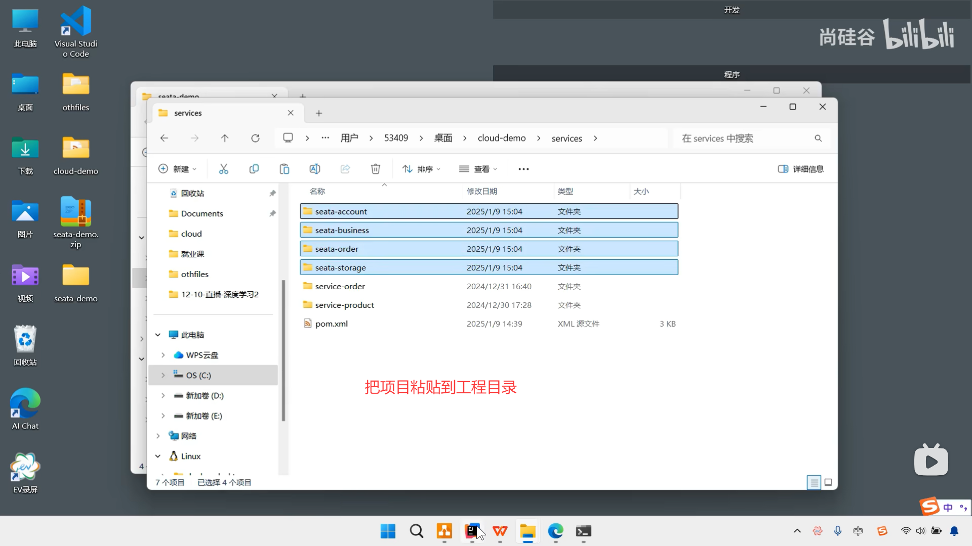The height and width of the screenshot is (546, 972).
Task: Open IntelliJ IDEA from the taskbar
Action: point(472,531)
